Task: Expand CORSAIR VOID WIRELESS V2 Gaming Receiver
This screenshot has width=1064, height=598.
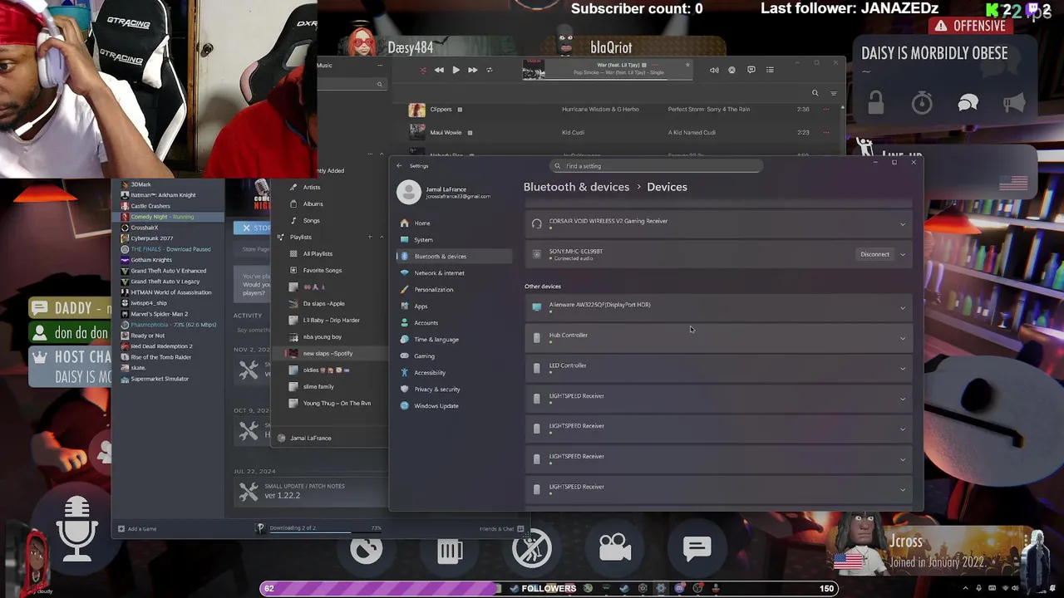Action: click(903, 224)
